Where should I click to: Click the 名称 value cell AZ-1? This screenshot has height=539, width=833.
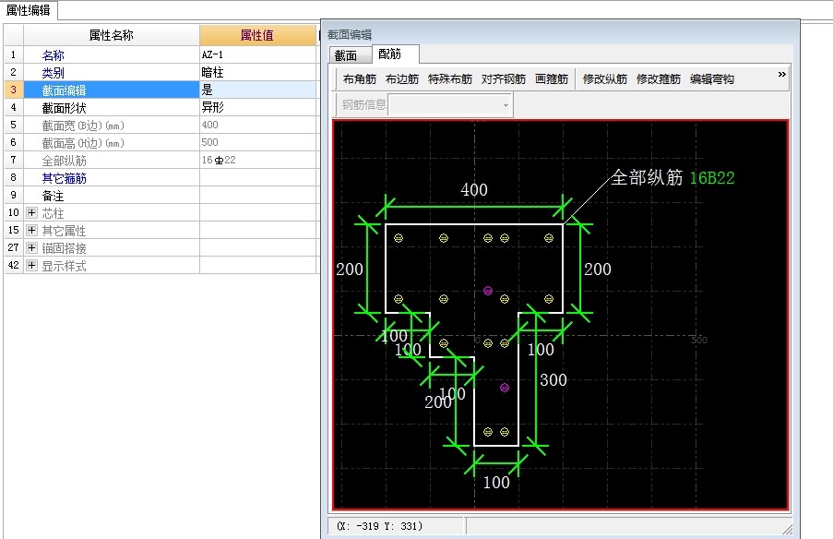(x=257, y=54)
